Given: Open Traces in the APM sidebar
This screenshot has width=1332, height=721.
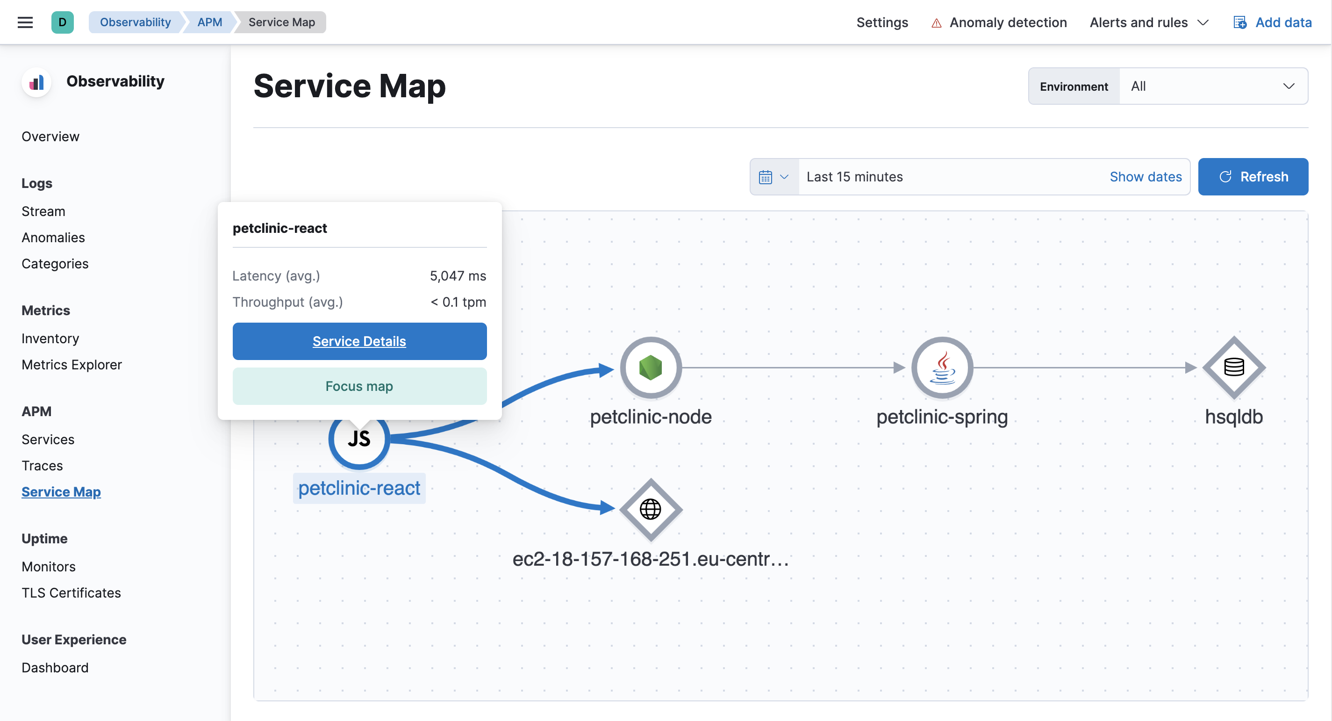Looking at the screenshot, I should coord(42,466).
